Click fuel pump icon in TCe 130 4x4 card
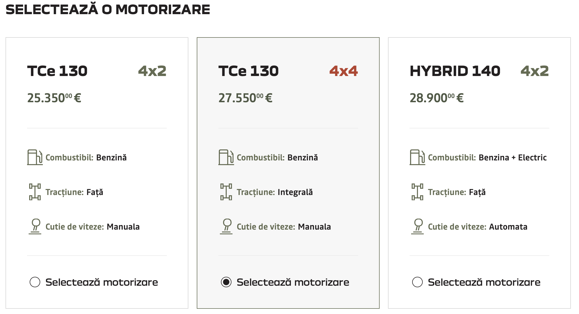 pos(226,157)
